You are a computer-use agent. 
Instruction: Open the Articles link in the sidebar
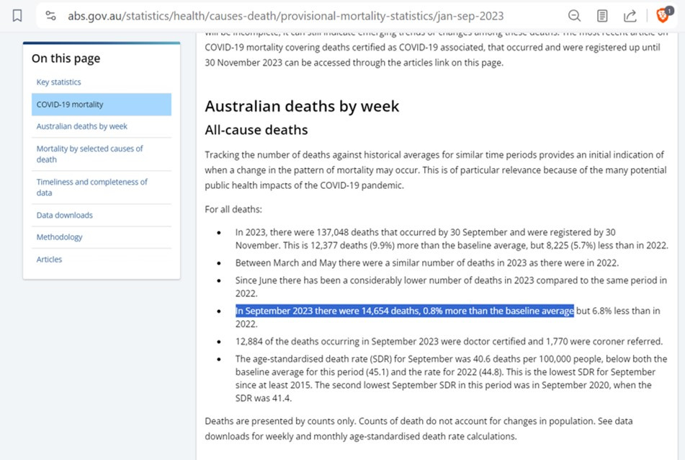coord(50,260)
